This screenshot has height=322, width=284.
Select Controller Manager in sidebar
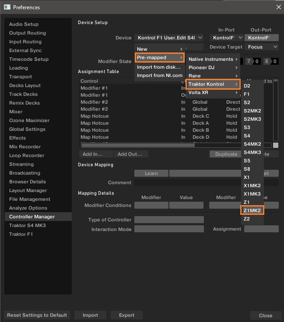tap(38, 217)
